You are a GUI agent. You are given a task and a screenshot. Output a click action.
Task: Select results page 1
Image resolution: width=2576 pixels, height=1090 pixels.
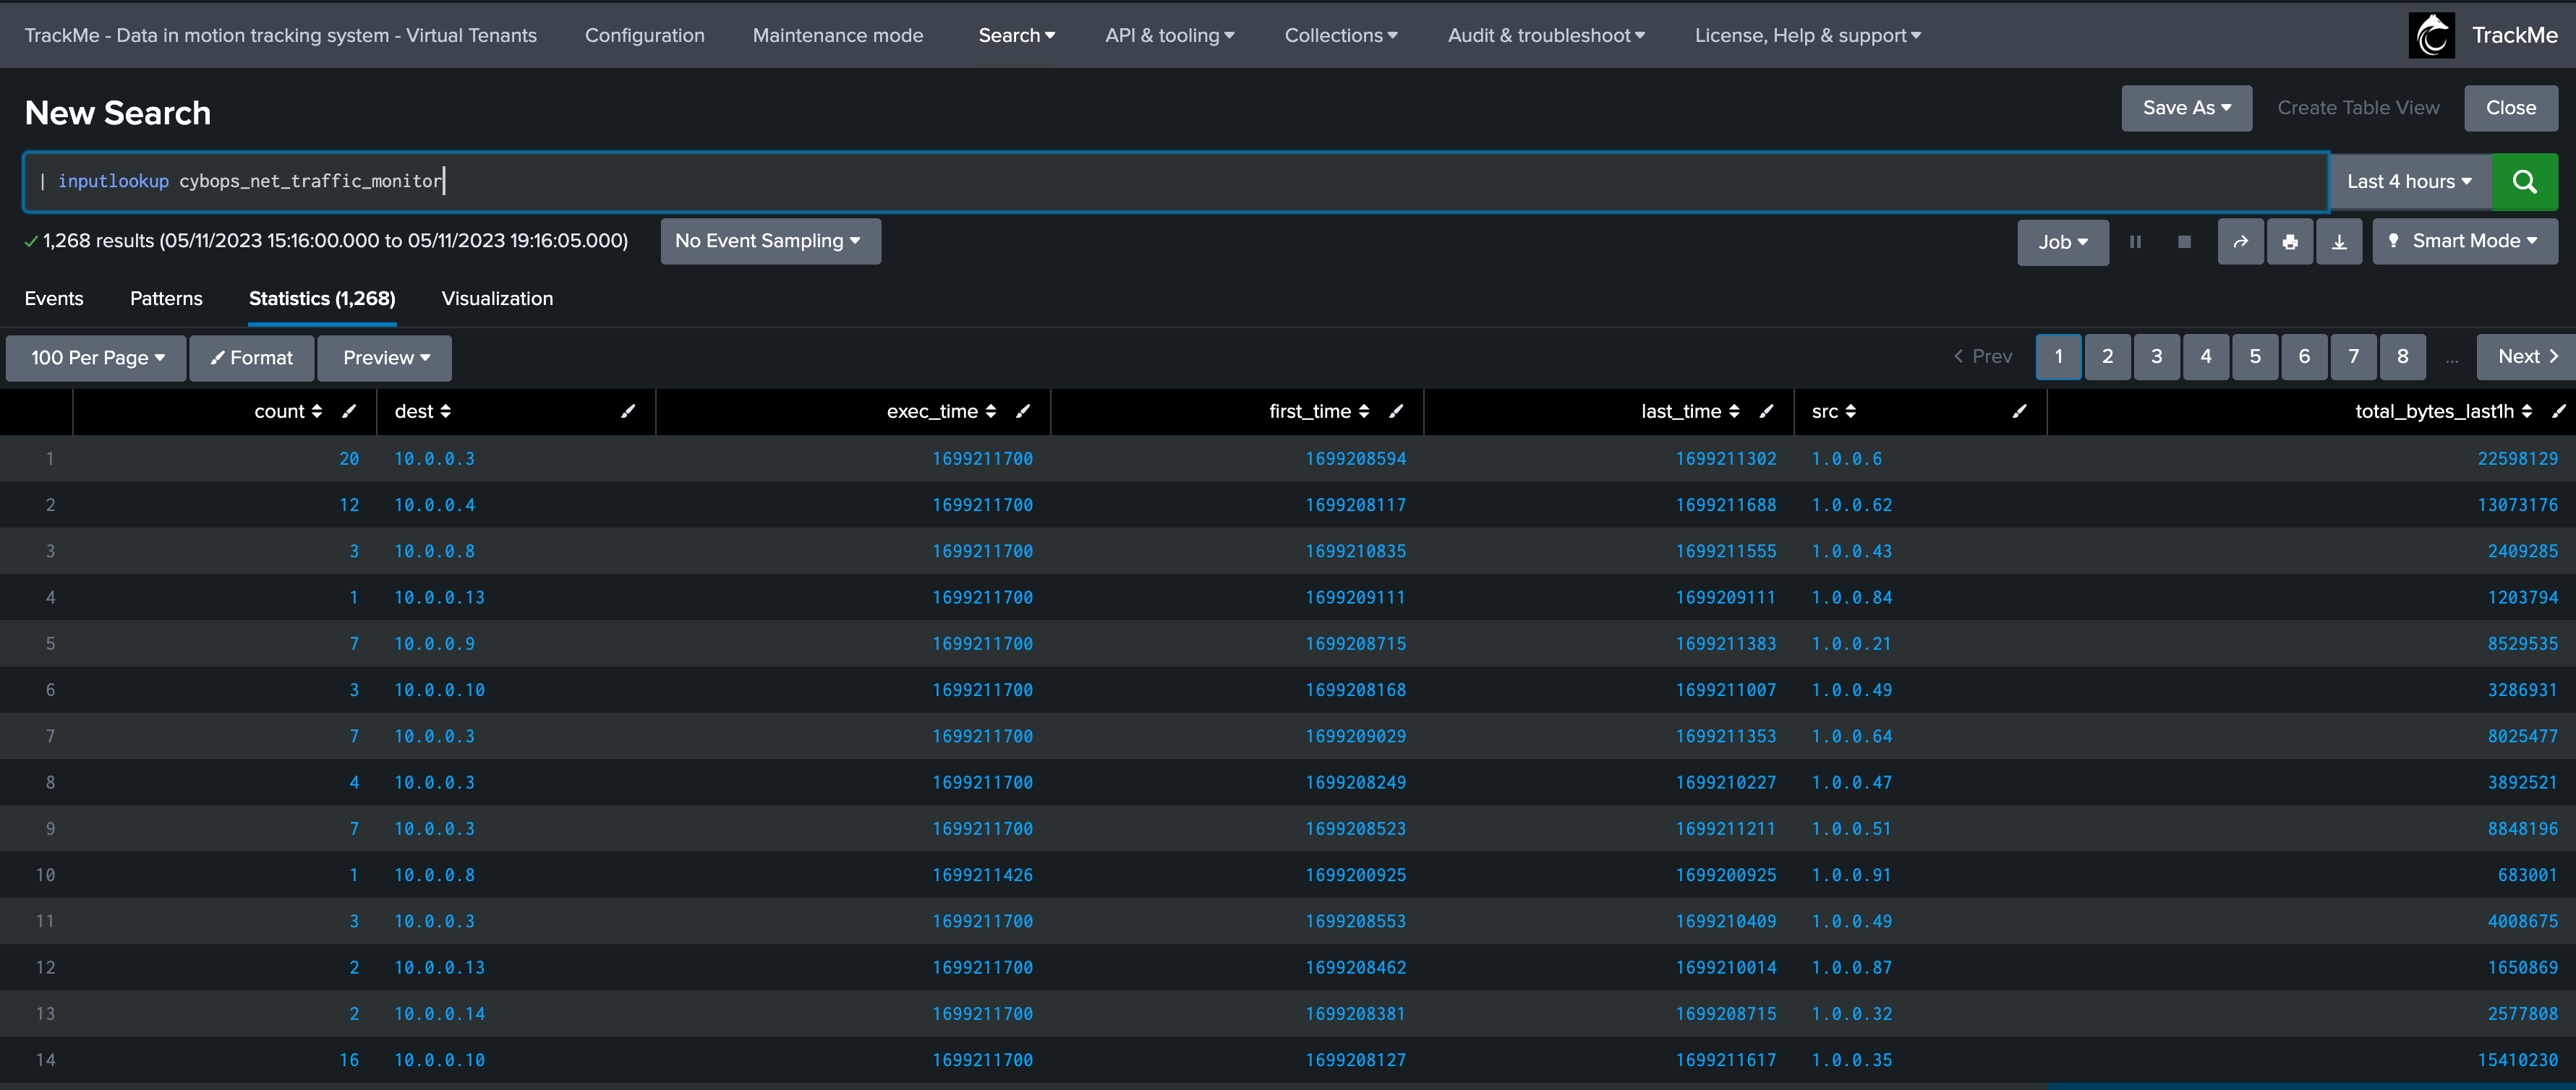pos(2058,356)
